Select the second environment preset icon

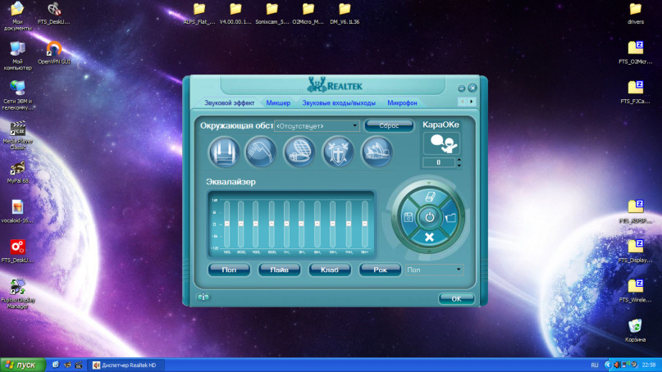[x=262, y=152]
